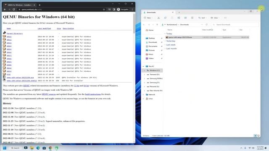Expand the Last week group
Screen dimensions: 269x151
click(x=165, y=45)
